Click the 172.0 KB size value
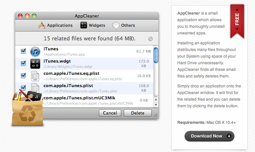 144,64
